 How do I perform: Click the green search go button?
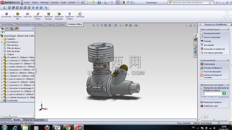pos(224,93)
